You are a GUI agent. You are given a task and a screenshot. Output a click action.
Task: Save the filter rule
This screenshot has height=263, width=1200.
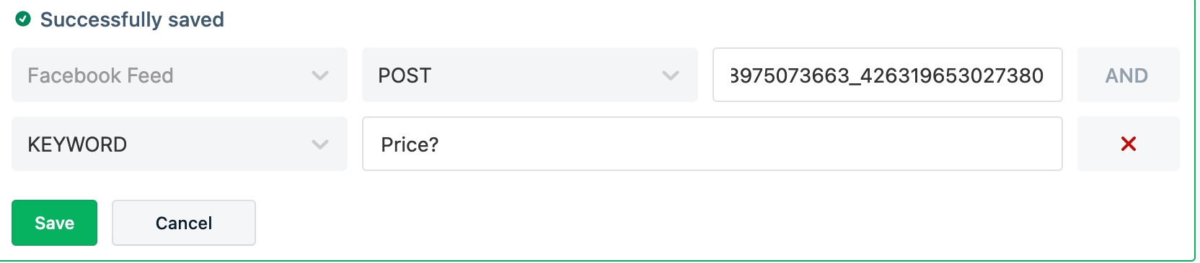pos(54,223)
